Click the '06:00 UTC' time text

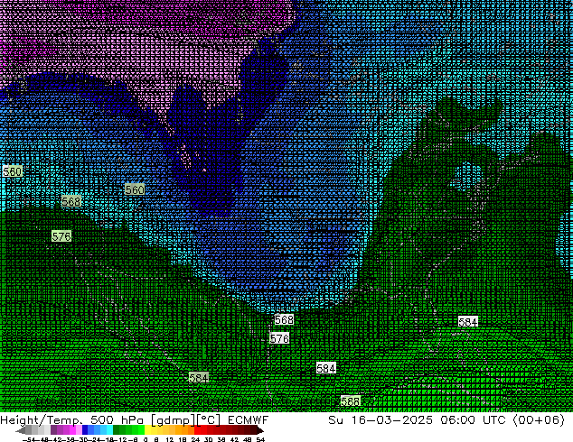[473, 419]
